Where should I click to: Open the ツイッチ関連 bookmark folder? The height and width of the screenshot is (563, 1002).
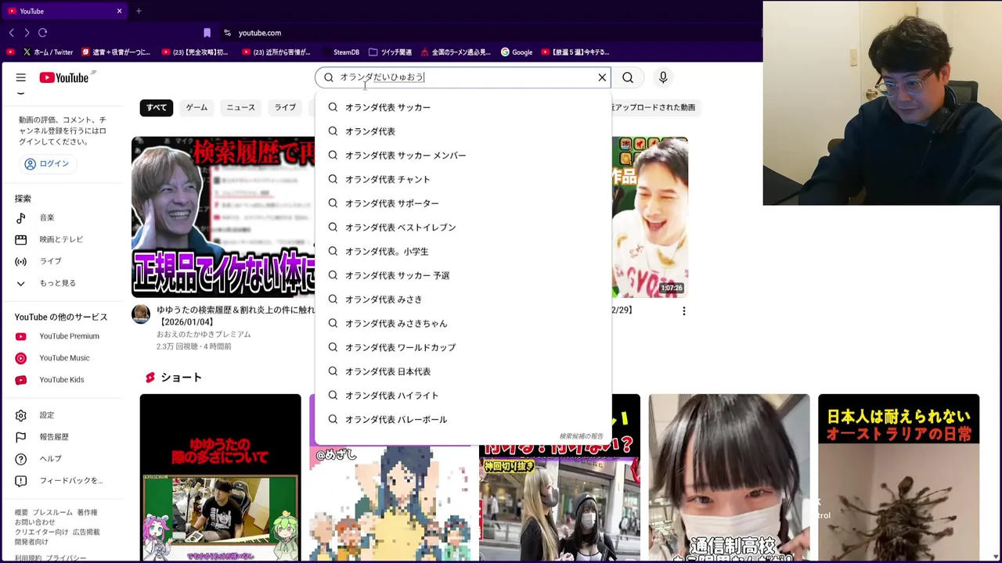390,52
